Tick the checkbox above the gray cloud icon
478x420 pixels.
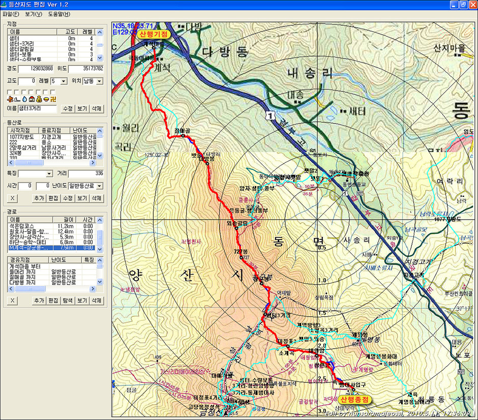coord(17,92)
